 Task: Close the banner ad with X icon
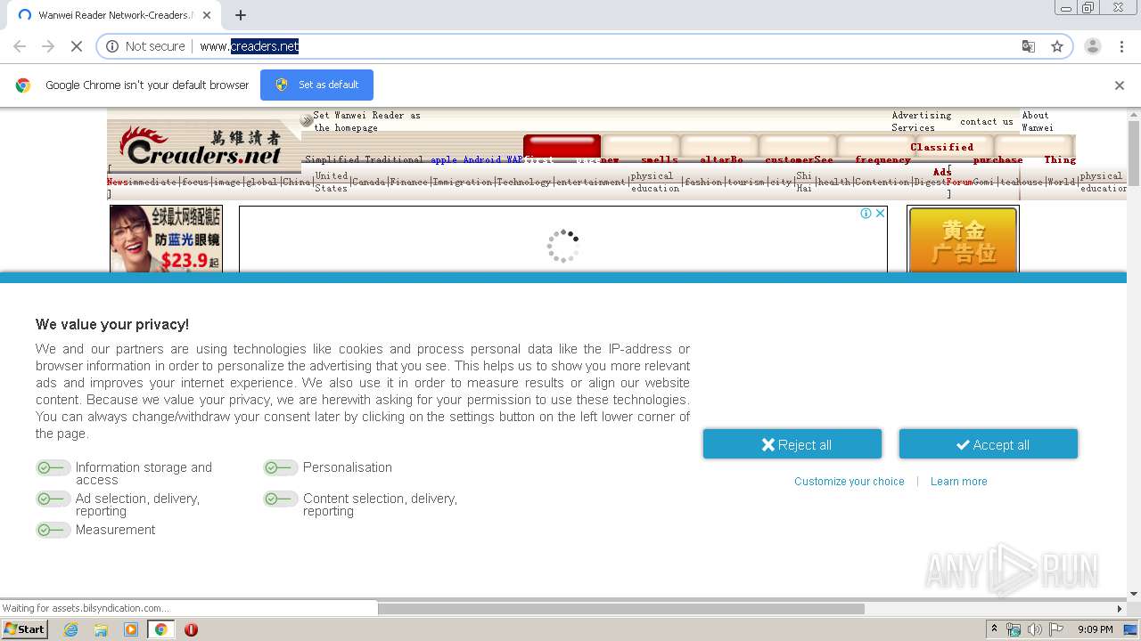coord(880,213)
